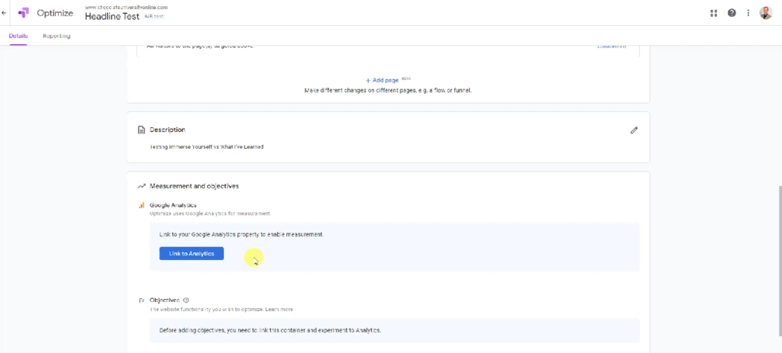Click the Measurement and objectives heading
The image size is (782, 353).
coord(194,186)
